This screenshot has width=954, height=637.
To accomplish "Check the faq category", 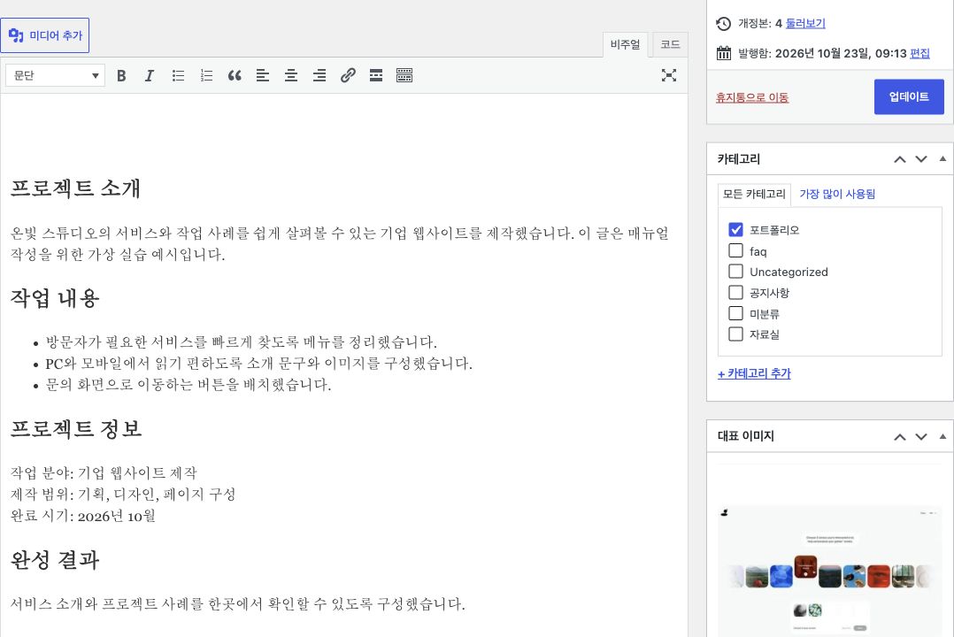I will click(x=735, y=250).
